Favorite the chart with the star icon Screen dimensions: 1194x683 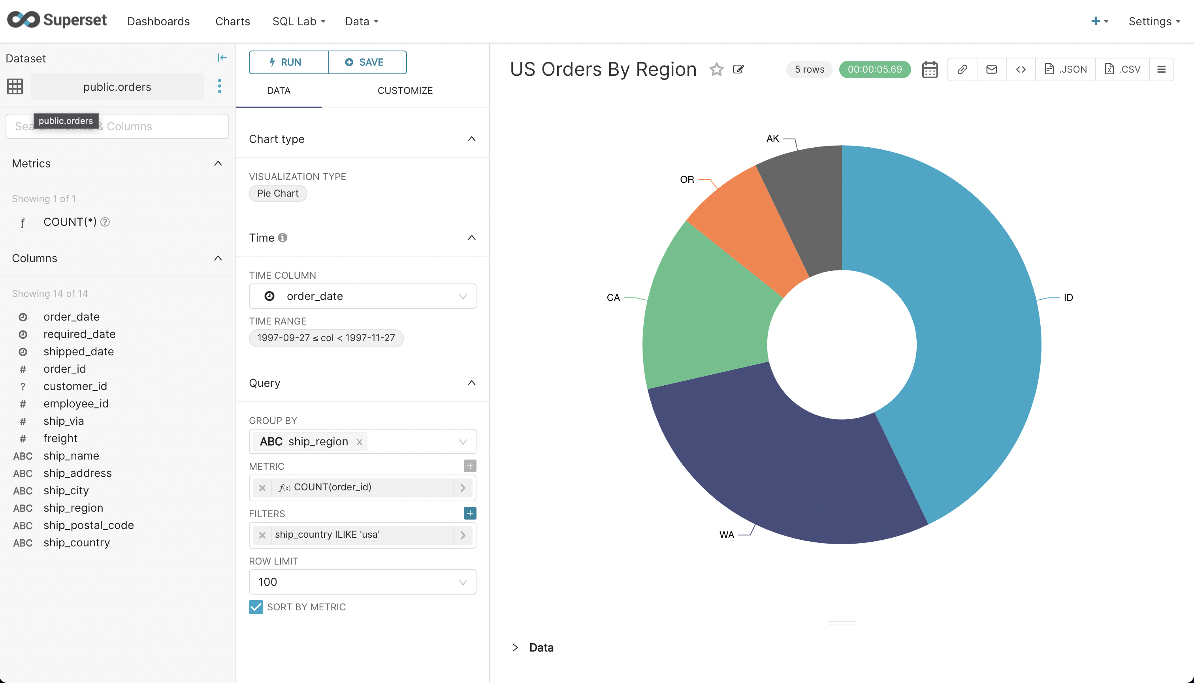[716, 69]
